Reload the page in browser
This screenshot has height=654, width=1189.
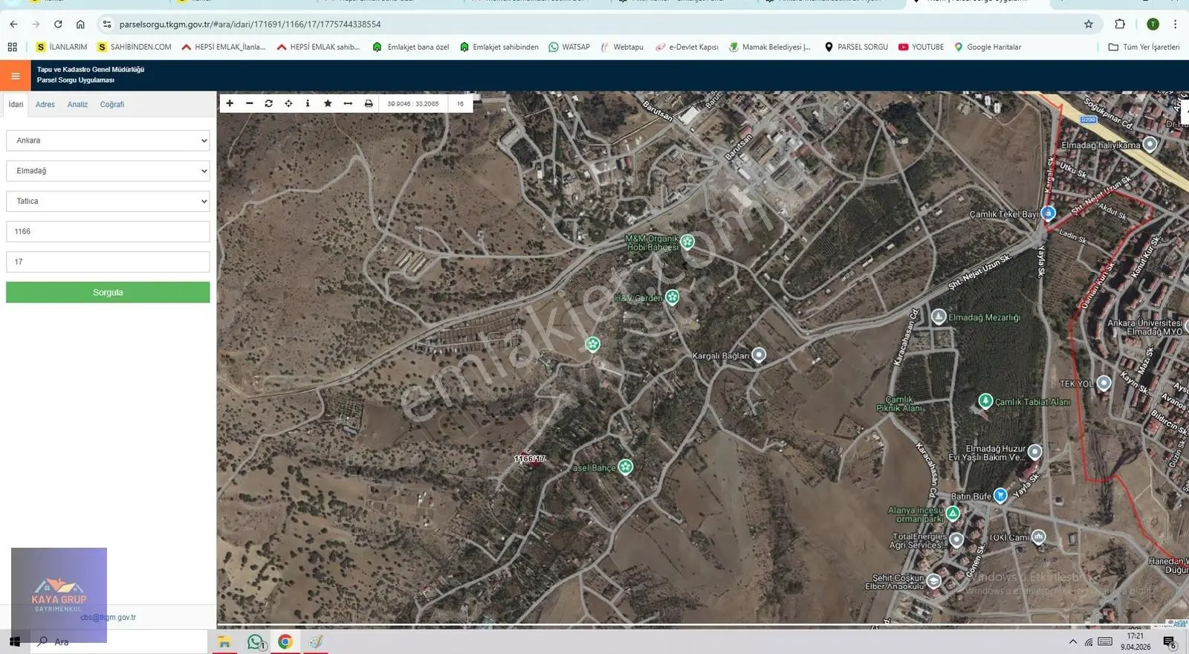[58, 24]
